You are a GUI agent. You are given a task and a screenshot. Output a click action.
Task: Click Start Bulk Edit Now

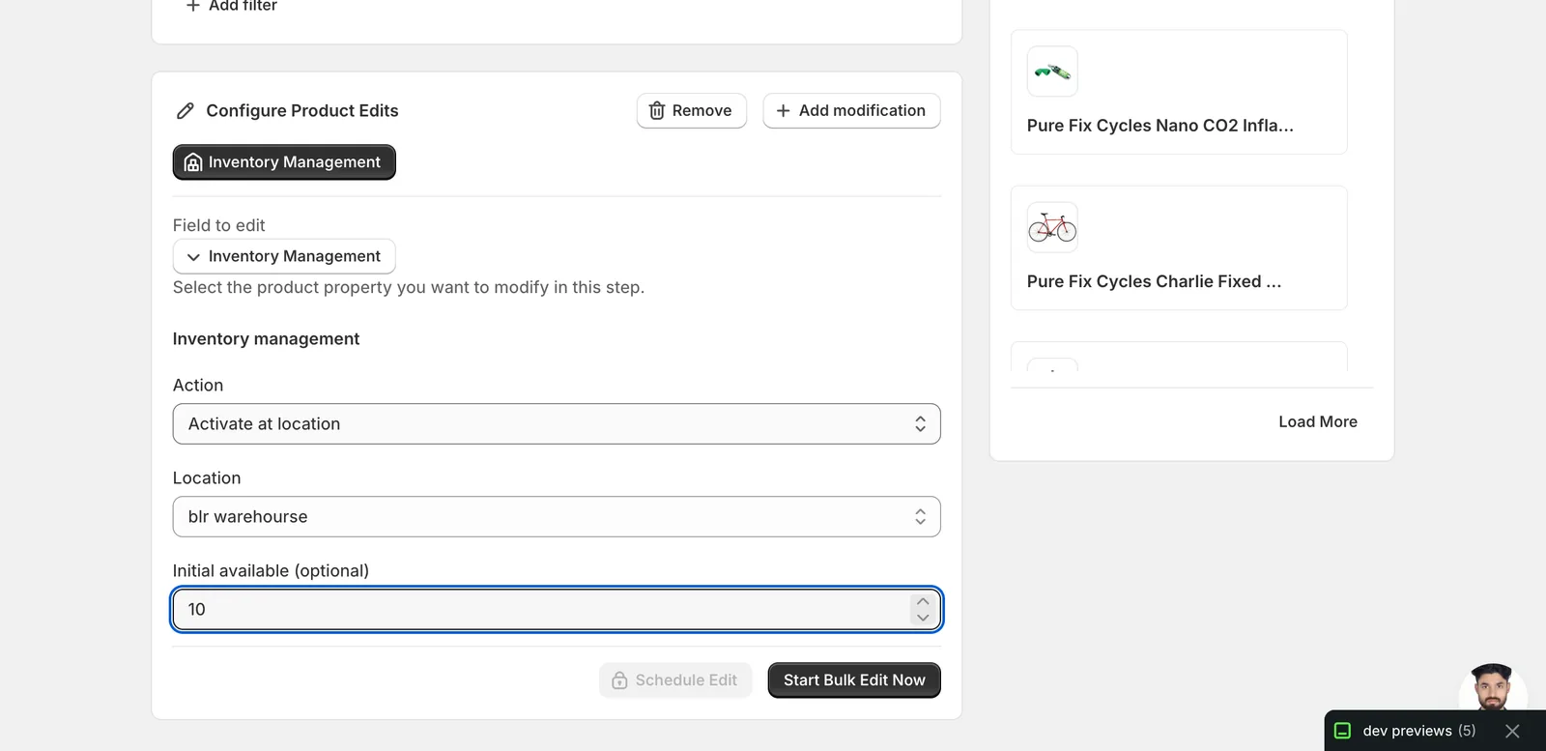pos(854,680)
